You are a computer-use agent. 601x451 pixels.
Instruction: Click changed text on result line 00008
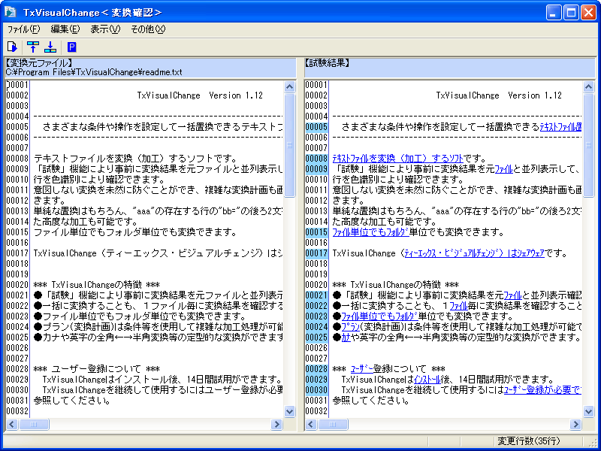[x=398, y=159]
